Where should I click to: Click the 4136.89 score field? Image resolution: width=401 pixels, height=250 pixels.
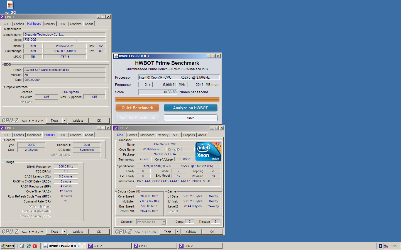158,92
